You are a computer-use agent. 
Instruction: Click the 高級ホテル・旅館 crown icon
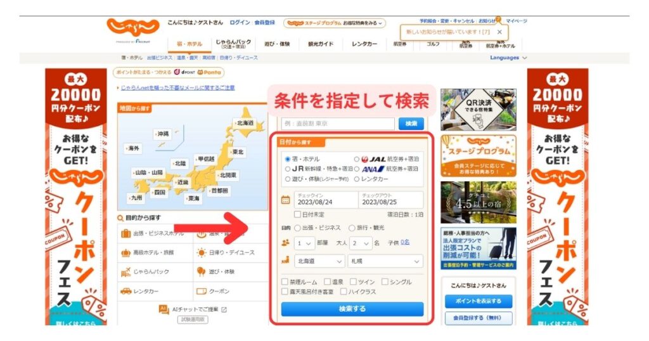125,252
